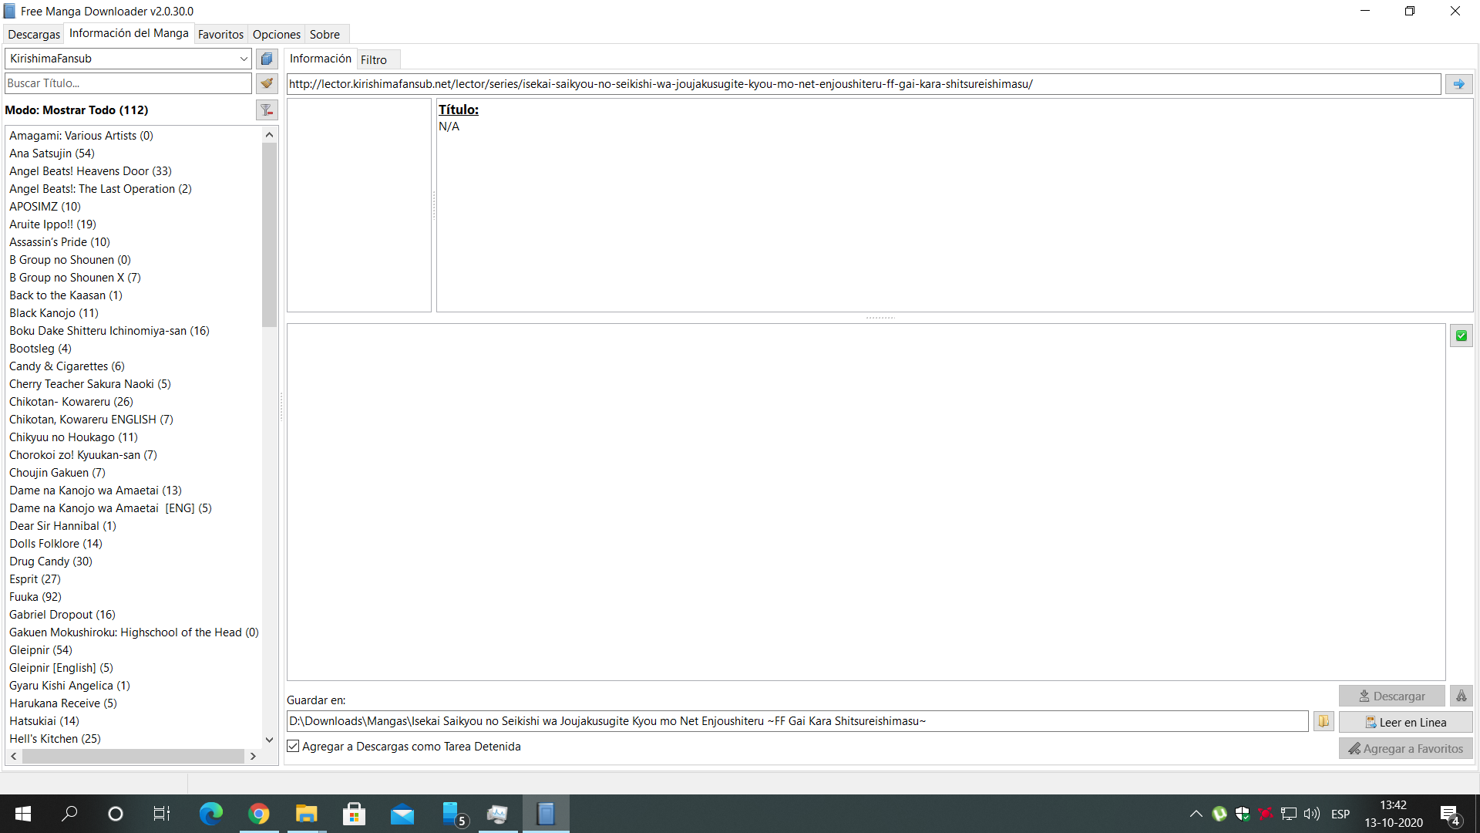The height and width of the screenshot is (833, 1480).
Task: Clear the search using the broom icon
Action: (x=267, y=83)
